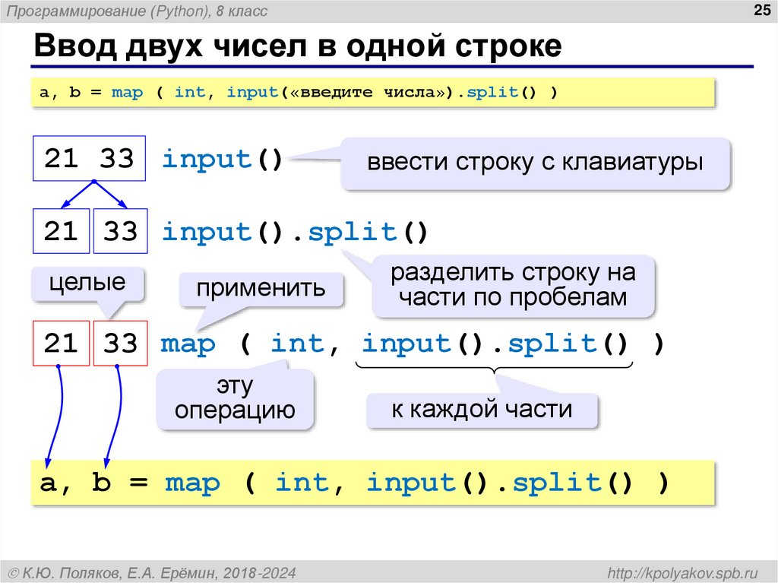The image size is (778, 583).
Task: Click the slide number 25
Action: coord(762,10)
